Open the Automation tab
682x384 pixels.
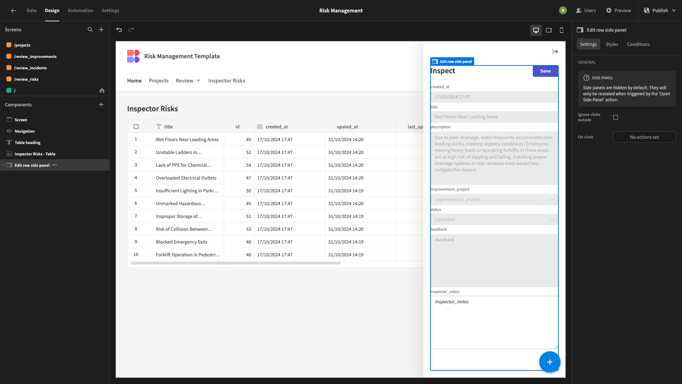pos(81,11)
